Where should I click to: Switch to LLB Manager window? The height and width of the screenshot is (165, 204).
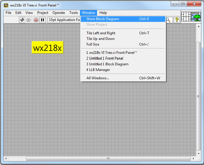[x=98, y=70]
